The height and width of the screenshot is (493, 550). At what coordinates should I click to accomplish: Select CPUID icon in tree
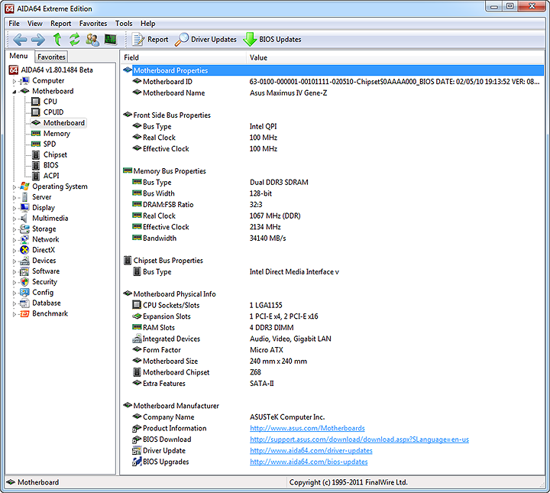pos(35,112)
